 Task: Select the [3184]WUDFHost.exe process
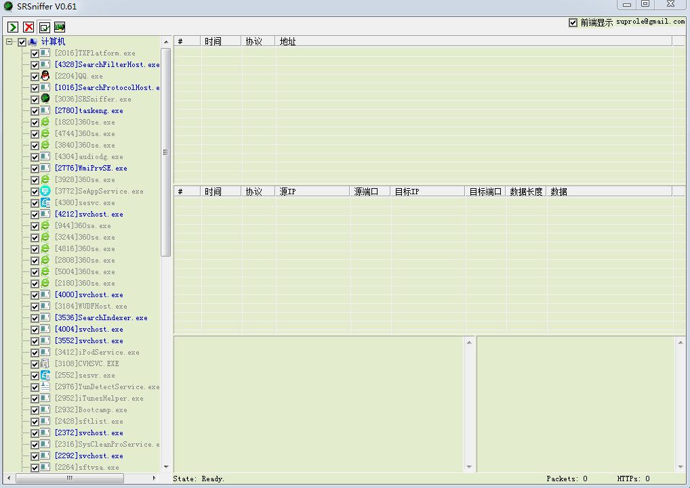coord(91,306)
